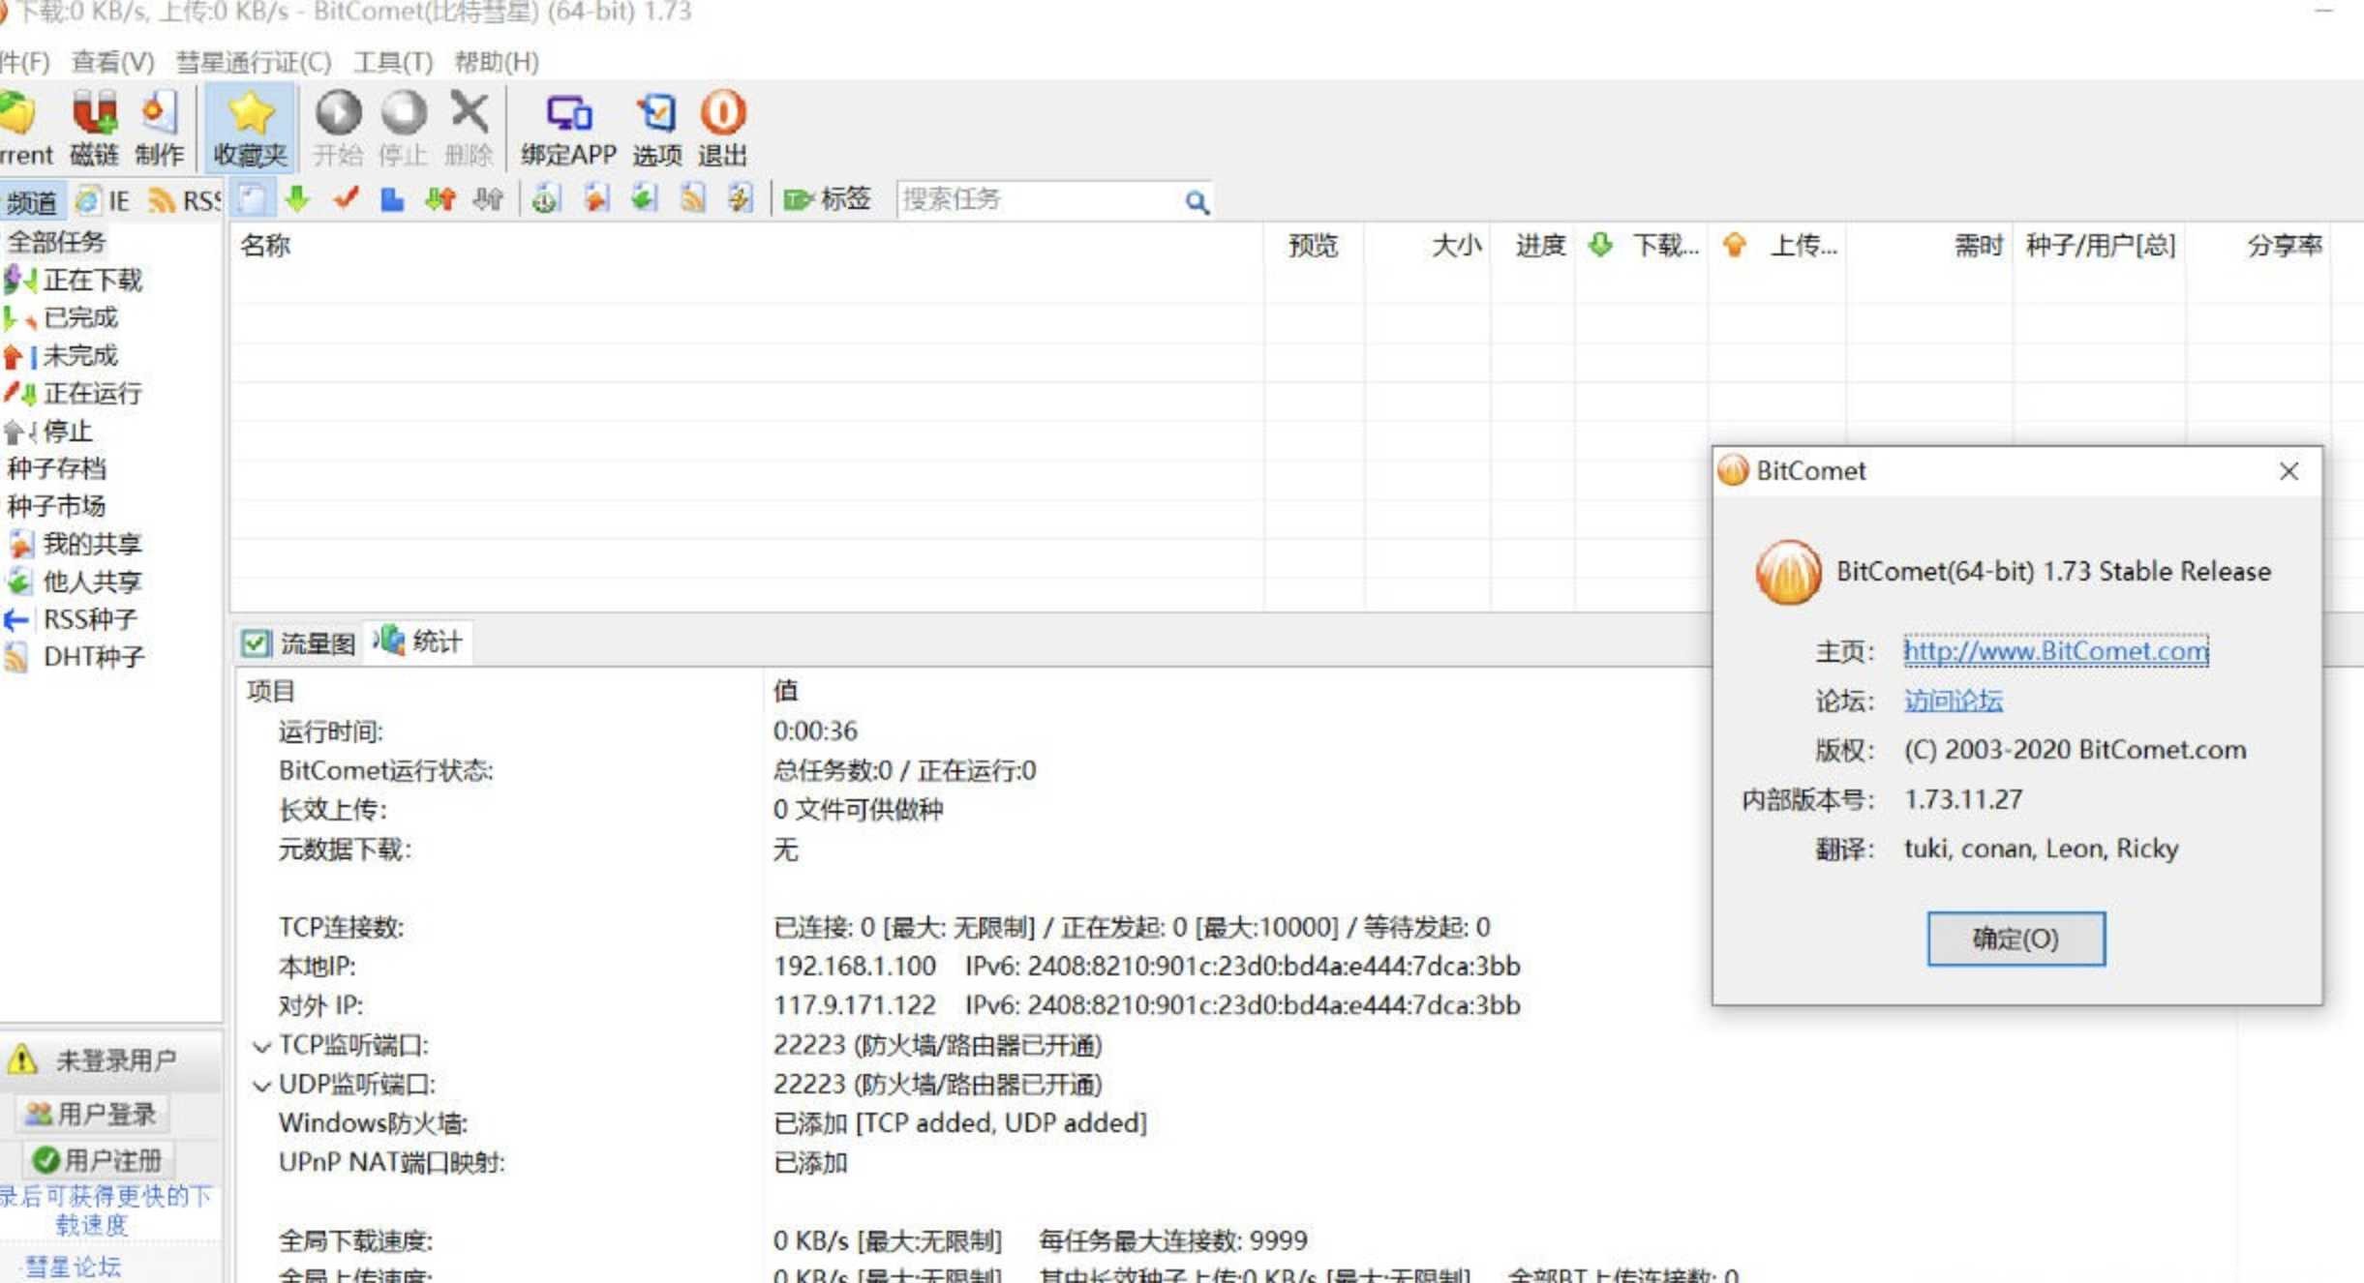Click the 停止 stop task icon
The image size is (2364, 1283).
[403, 128]
